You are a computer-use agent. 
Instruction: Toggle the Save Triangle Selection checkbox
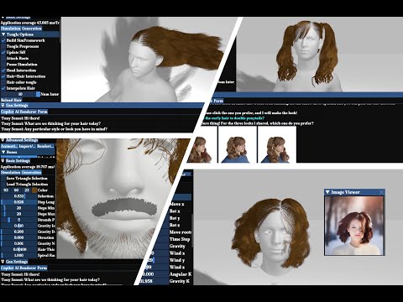tap(3, 179)
